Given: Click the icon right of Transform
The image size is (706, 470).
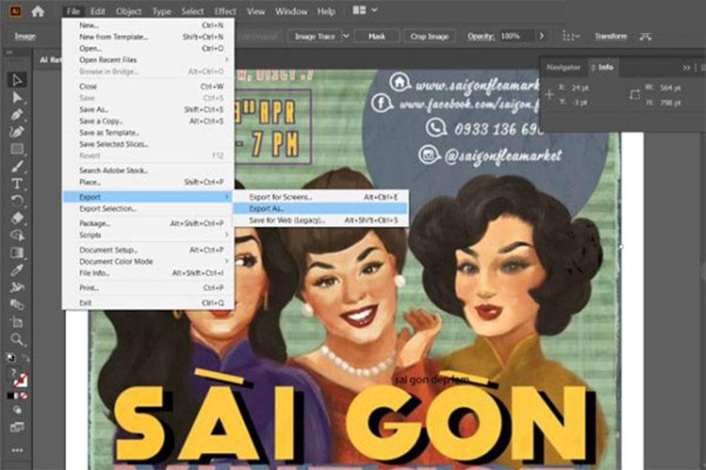Looking at the screenshot, I should pos(645,36).
